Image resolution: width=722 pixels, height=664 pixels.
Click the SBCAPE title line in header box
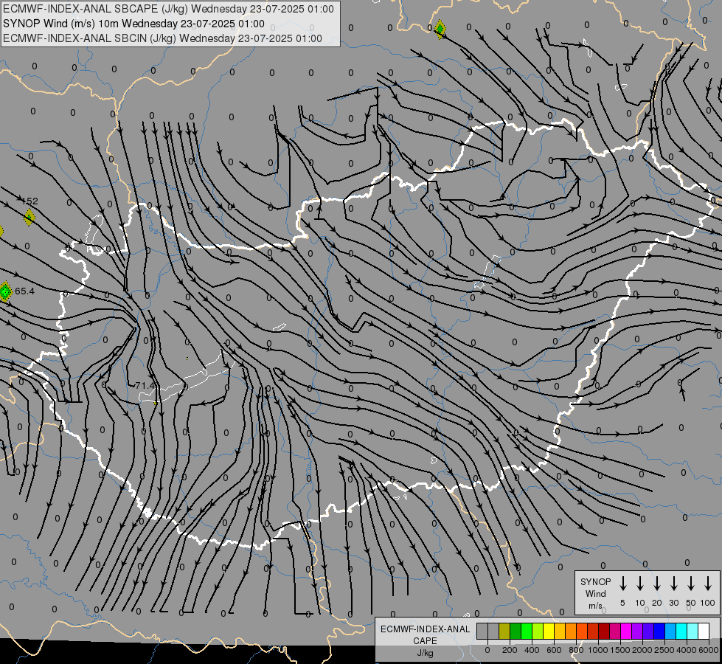[168, 9]
